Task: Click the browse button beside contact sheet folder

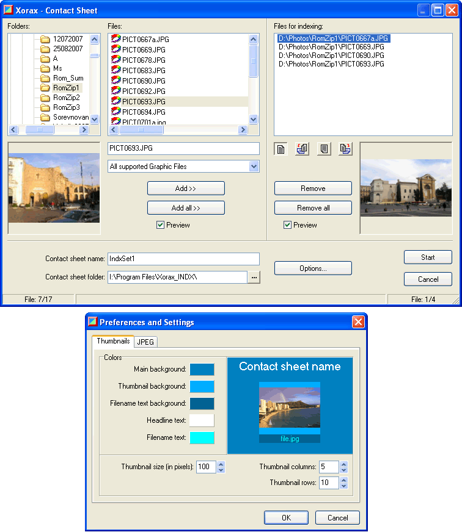Action: pyautogui.click(x=254, y=278)
